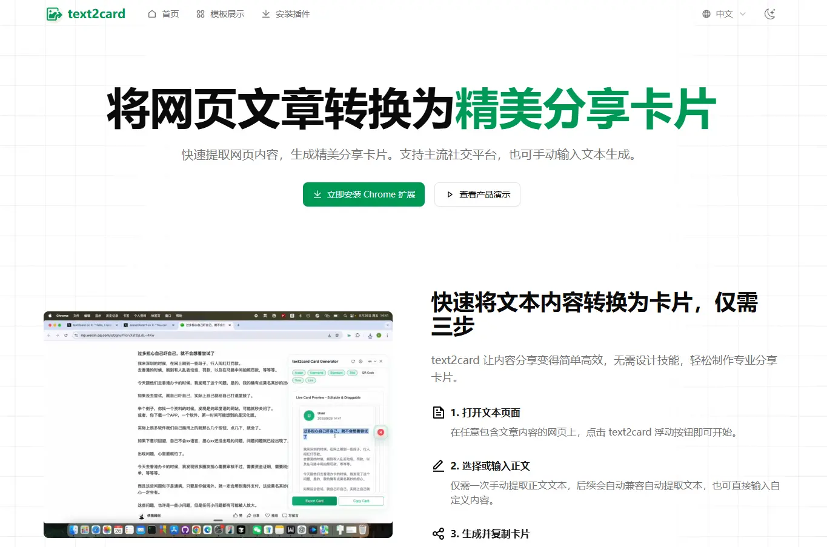Open the 中文 language dropdown
Screen dimensions: 827x547
click(x=724, y=14)
